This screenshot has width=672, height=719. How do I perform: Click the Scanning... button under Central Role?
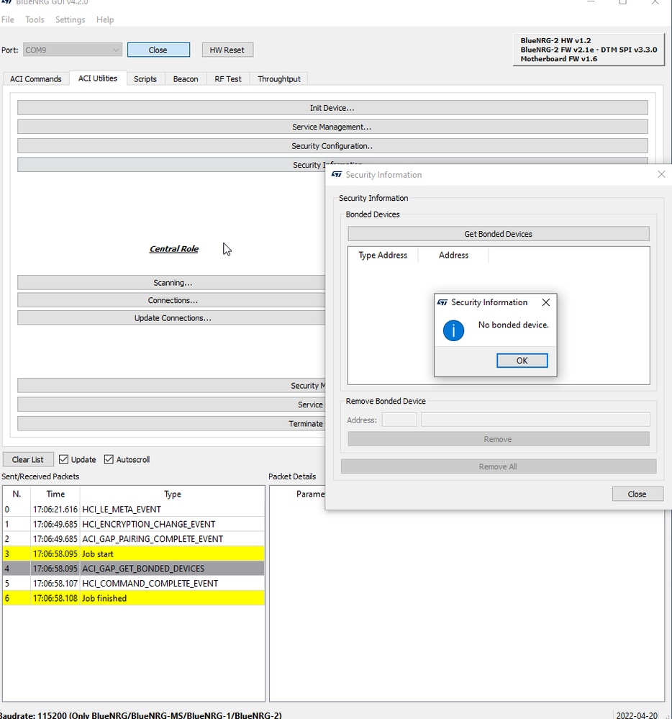[x=172, y=282]
